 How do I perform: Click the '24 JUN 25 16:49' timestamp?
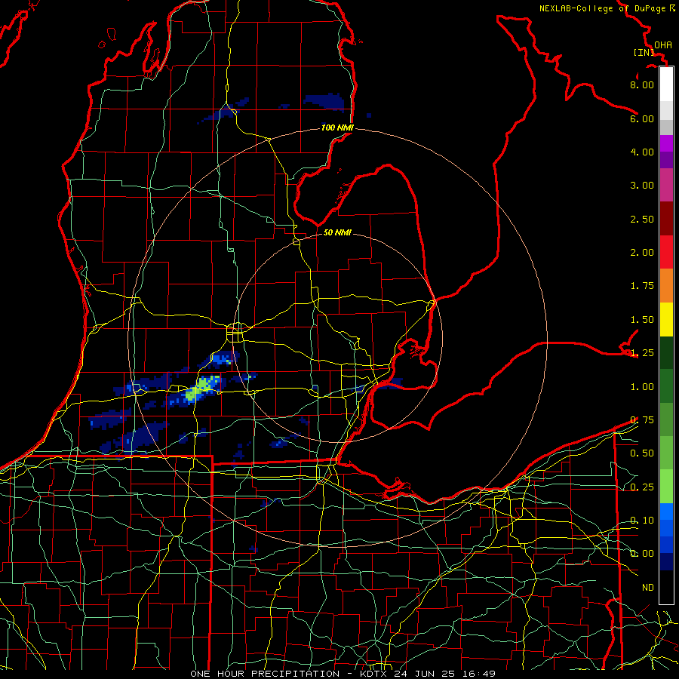pyautogui.click(x=444, y=674)
